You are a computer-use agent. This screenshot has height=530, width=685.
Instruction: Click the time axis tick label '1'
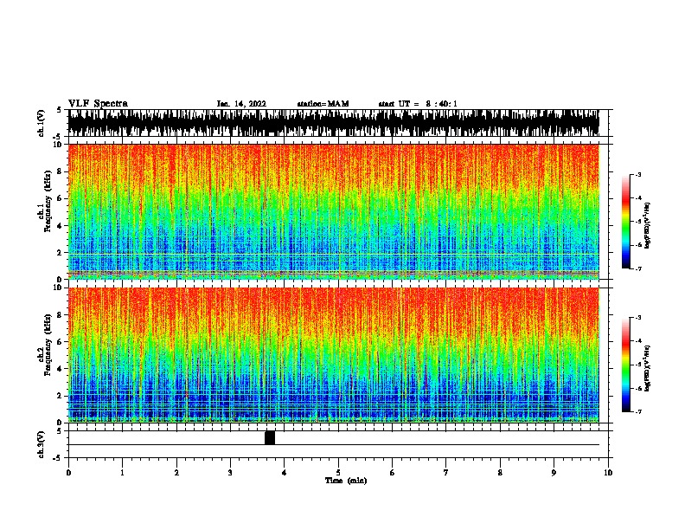point(122,473)
